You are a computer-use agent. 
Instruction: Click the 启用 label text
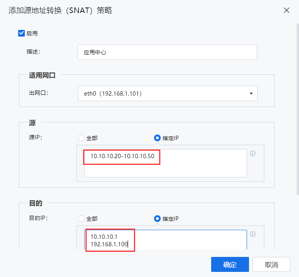(x=32, y=33)
